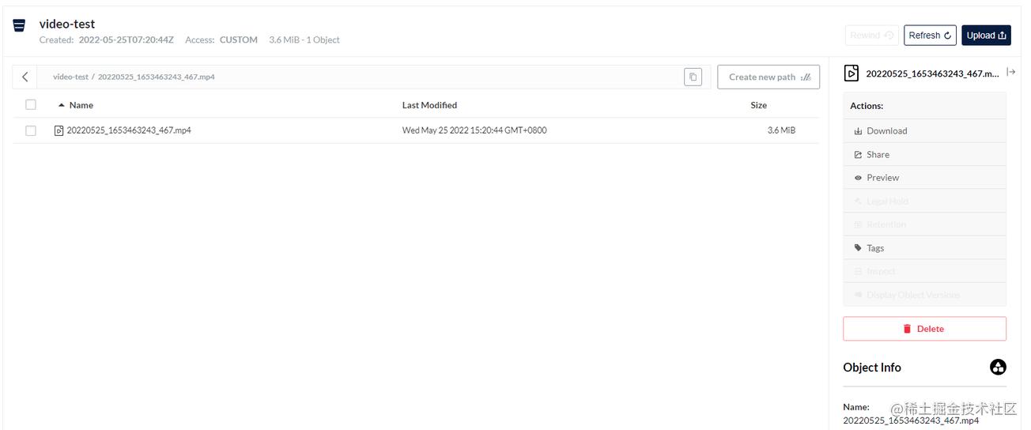The height and width of the screenshot is (430, 1031).
Task: Click Create new path button
Action: click(769, 77)
